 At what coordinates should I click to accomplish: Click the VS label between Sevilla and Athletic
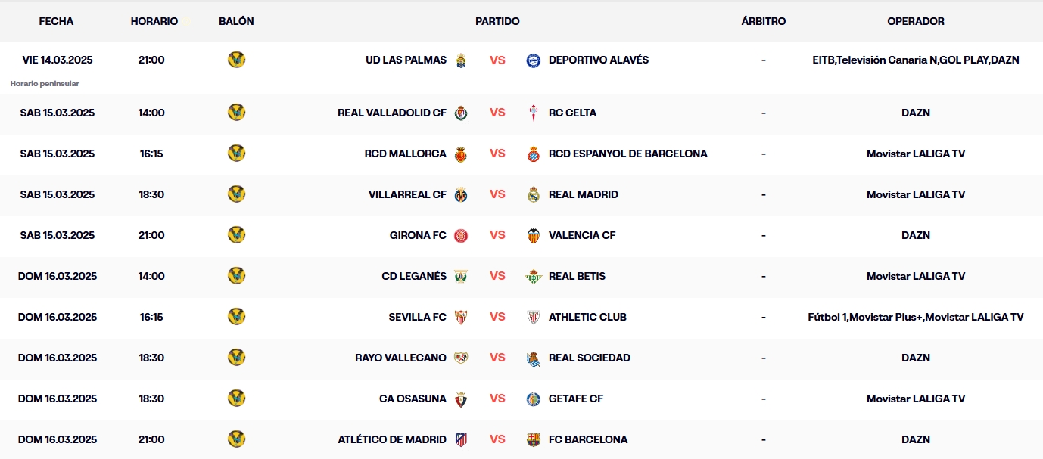[x=497, y=317]
